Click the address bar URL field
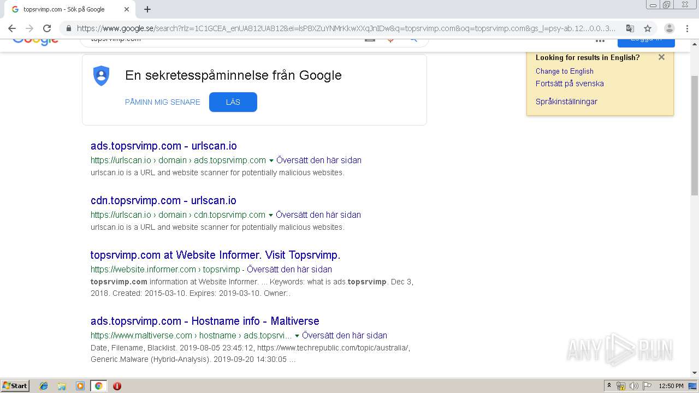The image size is (699, 393). [x=346, y=28]
